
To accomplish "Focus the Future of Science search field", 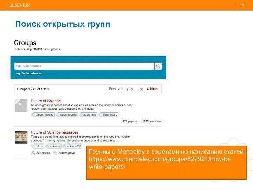I will pos(84,66).
